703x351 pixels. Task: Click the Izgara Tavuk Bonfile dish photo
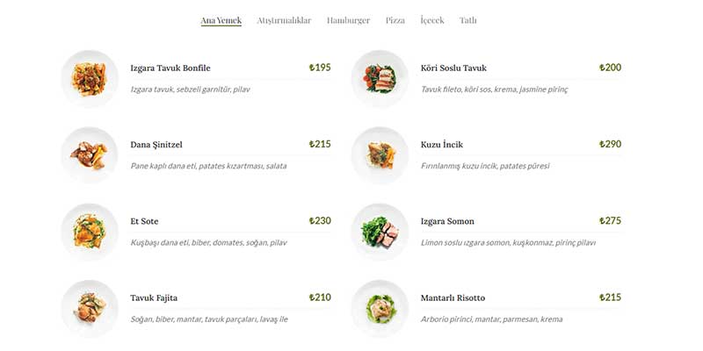pyautogui.click(x=90, y=79)
